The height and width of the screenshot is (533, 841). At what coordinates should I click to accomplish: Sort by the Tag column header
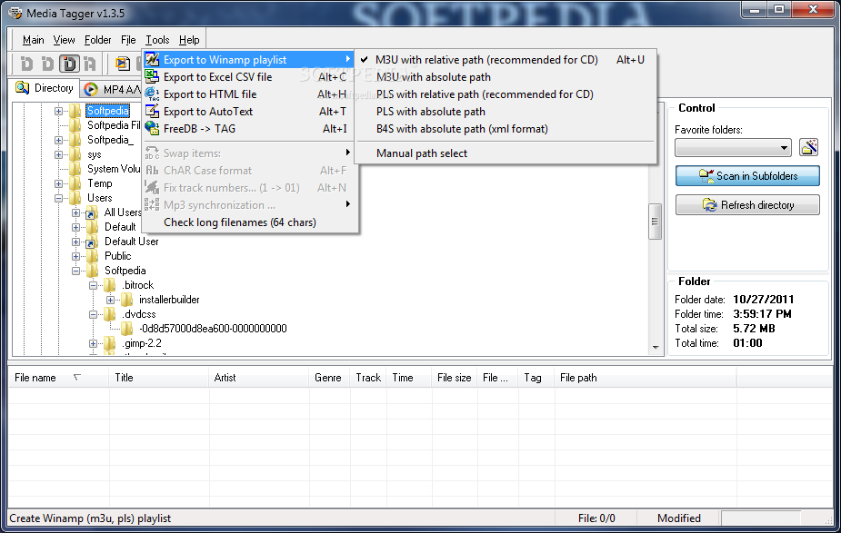point(536,378)
